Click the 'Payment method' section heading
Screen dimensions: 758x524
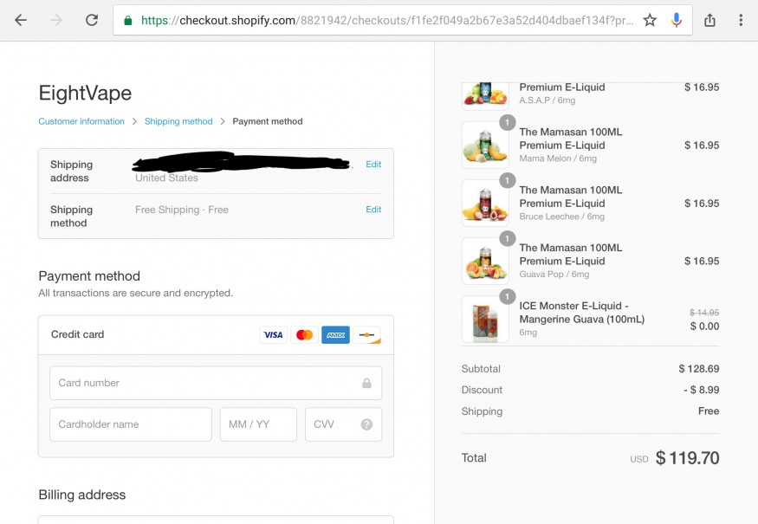coord(89,276)
